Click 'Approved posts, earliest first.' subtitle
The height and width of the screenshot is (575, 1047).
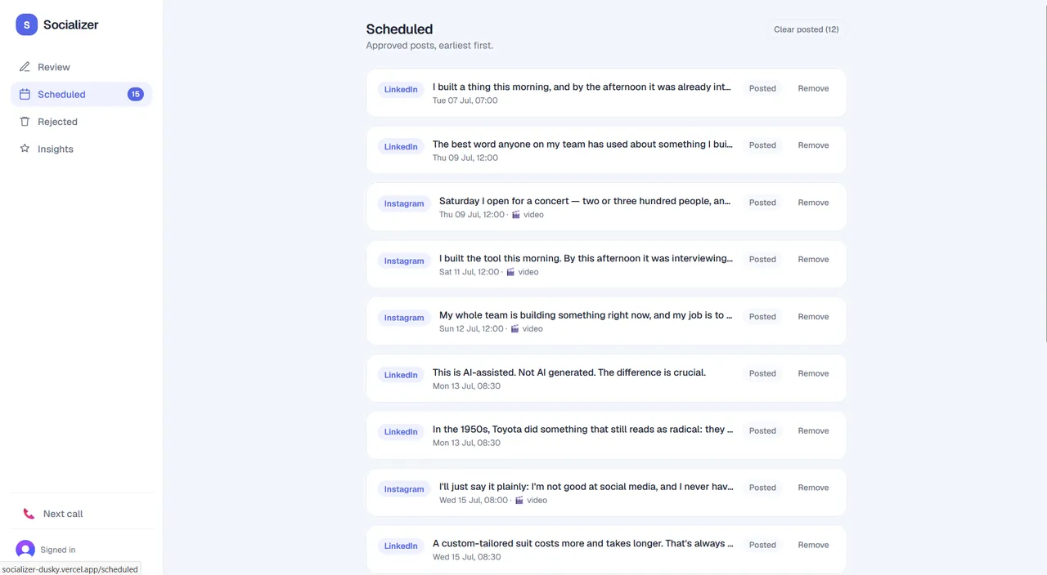(429, 46)
